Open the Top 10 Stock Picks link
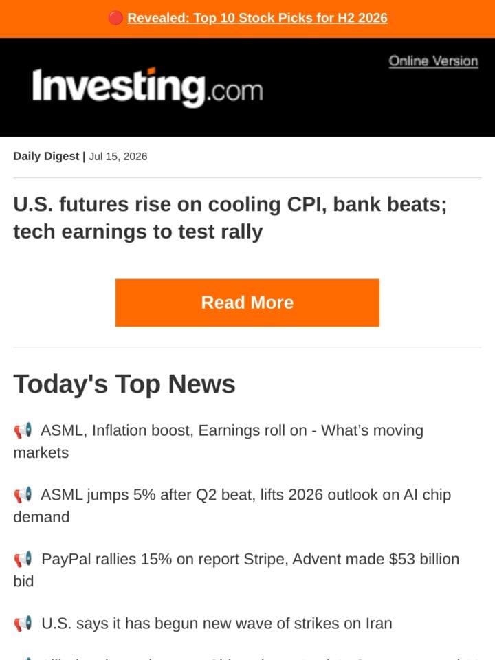This screenshot has height=660, width=495. (257, 18)
